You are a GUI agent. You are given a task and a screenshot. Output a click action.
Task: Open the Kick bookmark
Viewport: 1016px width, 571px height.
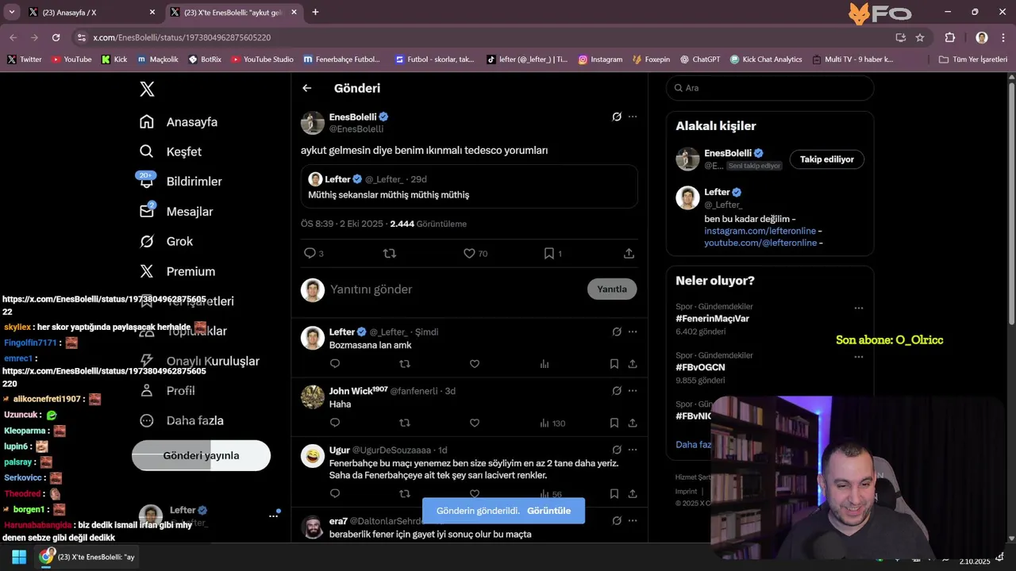[x=114, y=59]
